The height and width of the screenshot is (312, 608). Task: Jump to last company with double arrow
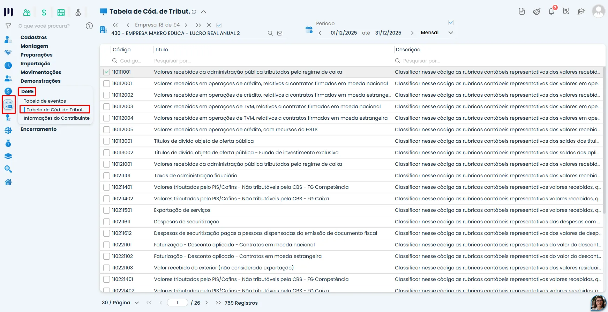click(198, 25)
